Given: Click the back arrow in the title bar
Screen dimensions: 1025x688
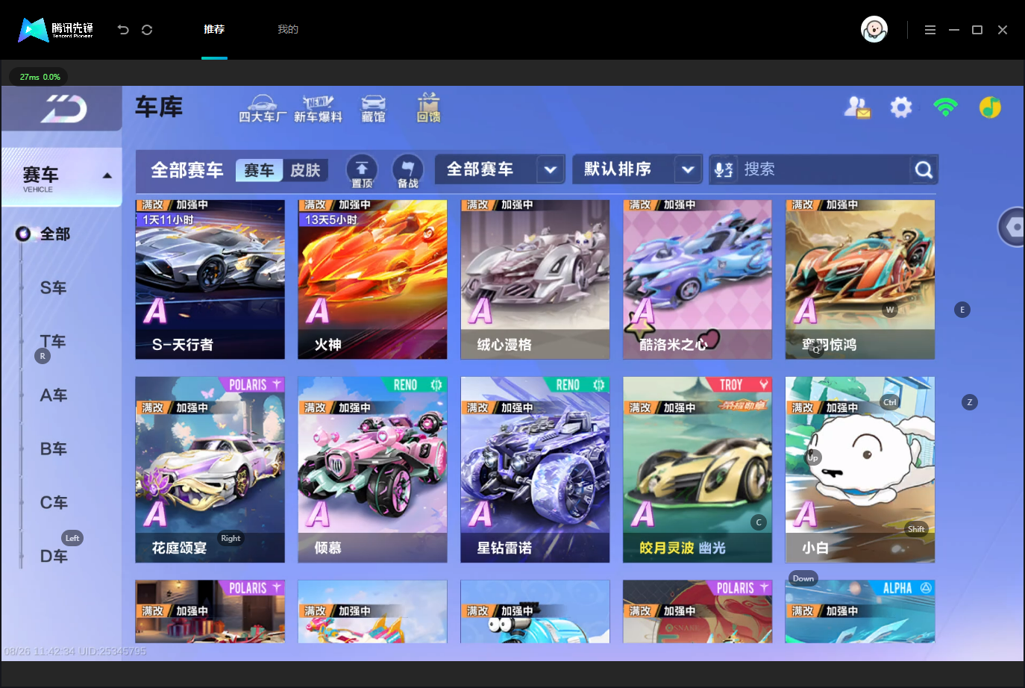Looking at the screenshot, I should click(x=123, y=30).
